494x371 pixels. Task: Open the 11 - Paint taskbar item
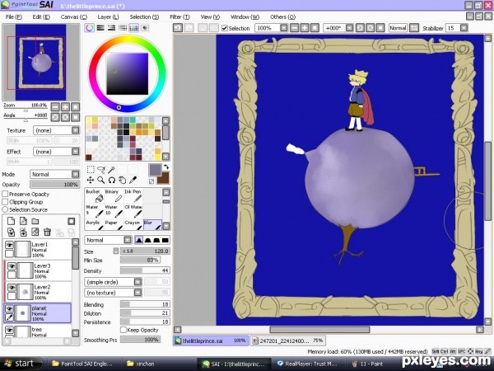pyautogui.click(x=368, y=364)
